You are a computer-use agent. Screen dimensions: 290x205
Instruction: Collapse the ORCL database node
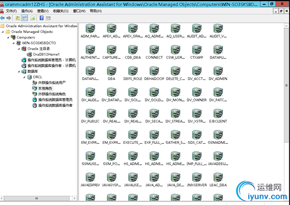tap(24, 77)
